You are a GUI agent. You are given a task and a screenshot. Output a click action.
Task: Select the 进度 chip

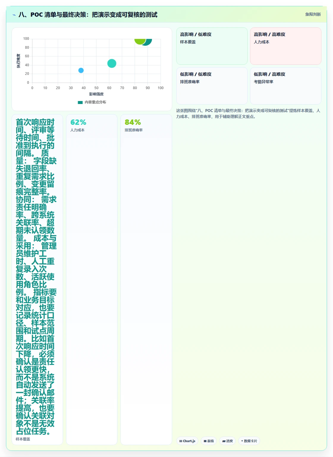(x=227, y=441)
